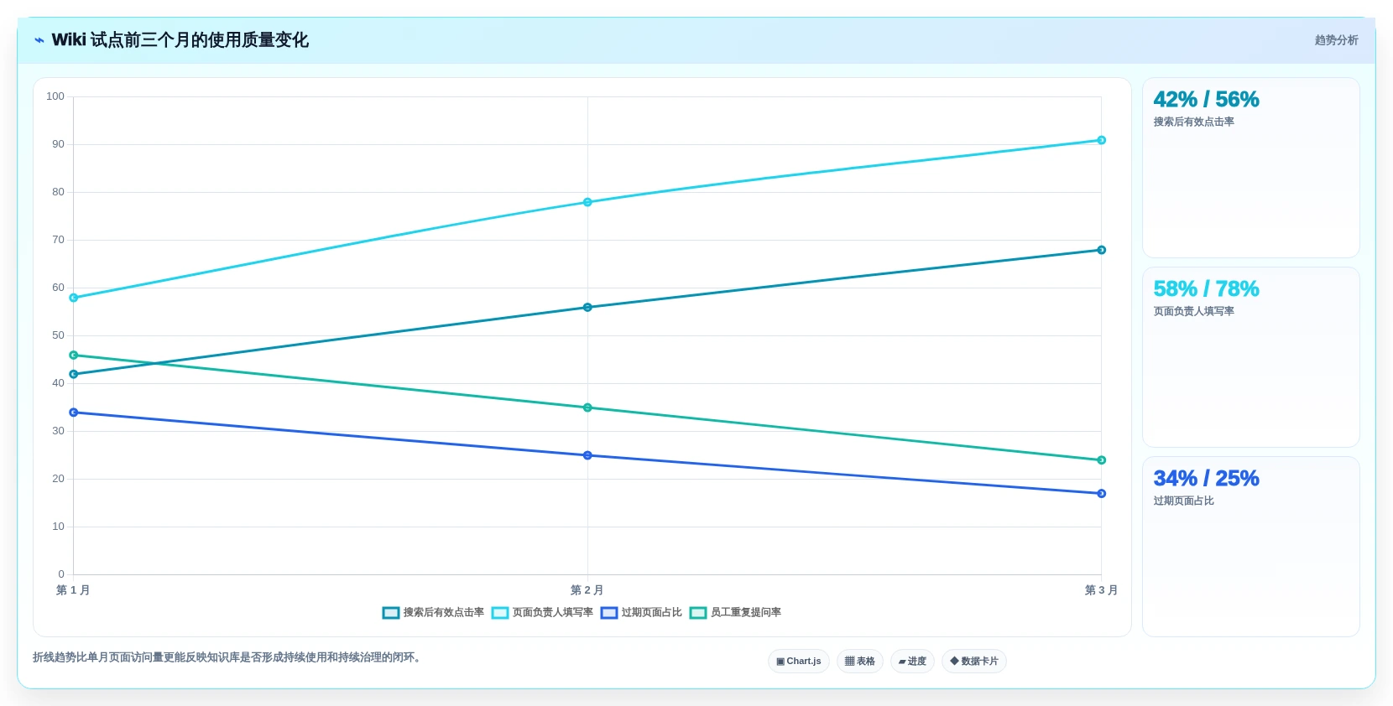Click the 第 1 月 axis label

pyautogui.click(x=73, y=590)
